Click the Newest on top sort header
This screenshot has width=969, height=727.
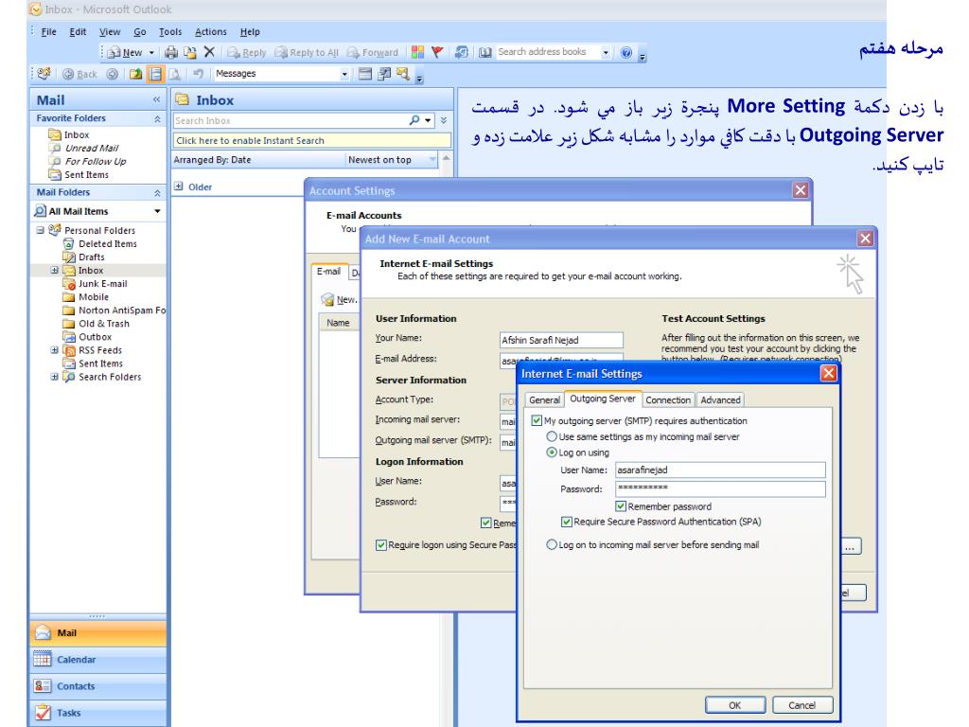pos(391,160)
